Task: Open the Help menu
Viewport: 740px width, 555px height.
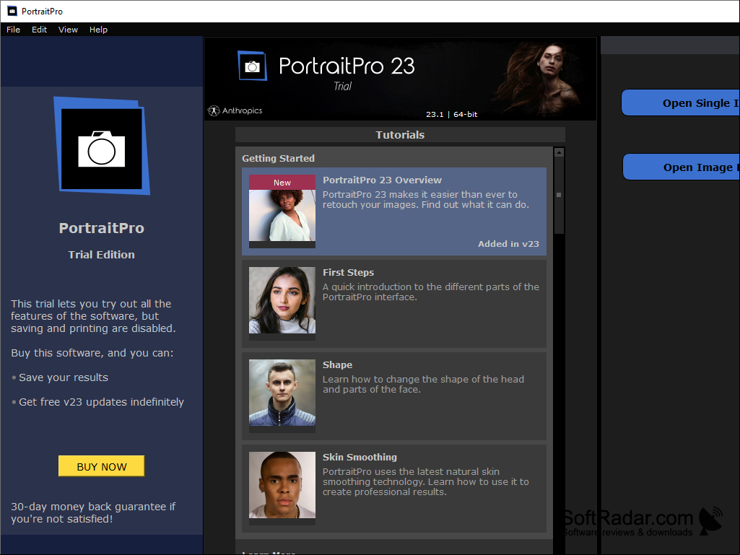Action: pos(98,30)
